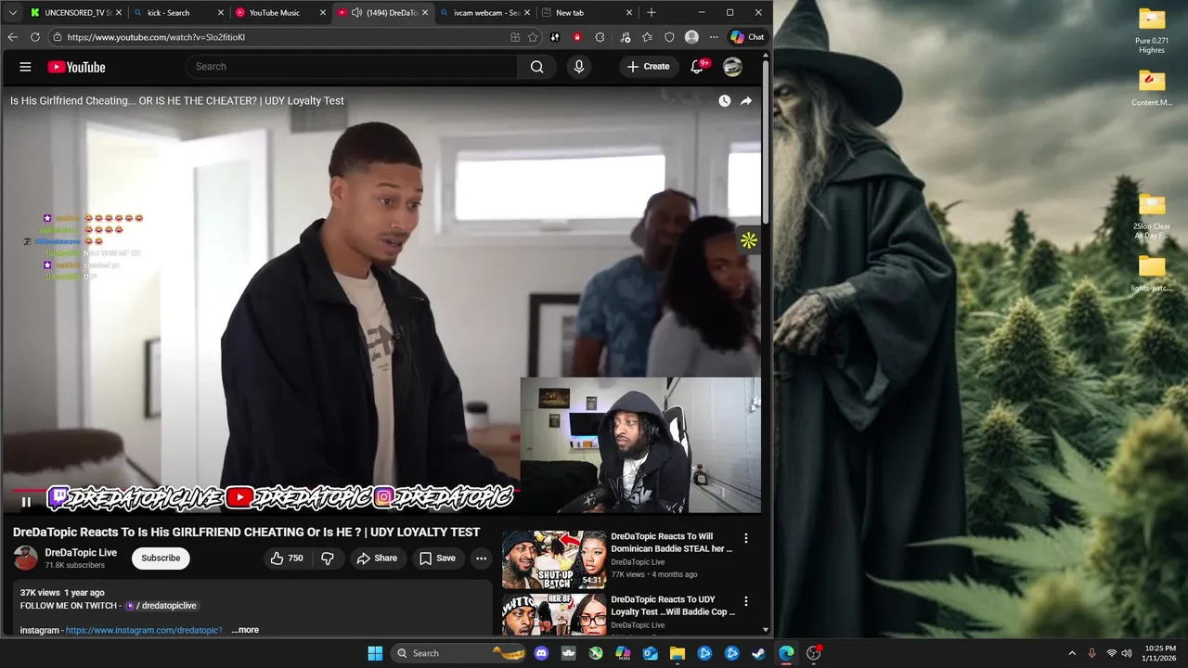Select the 2Sloo Clear As Day desktop folder
The height and width of the screenshot is (668, 1188).
[1152, 217]
